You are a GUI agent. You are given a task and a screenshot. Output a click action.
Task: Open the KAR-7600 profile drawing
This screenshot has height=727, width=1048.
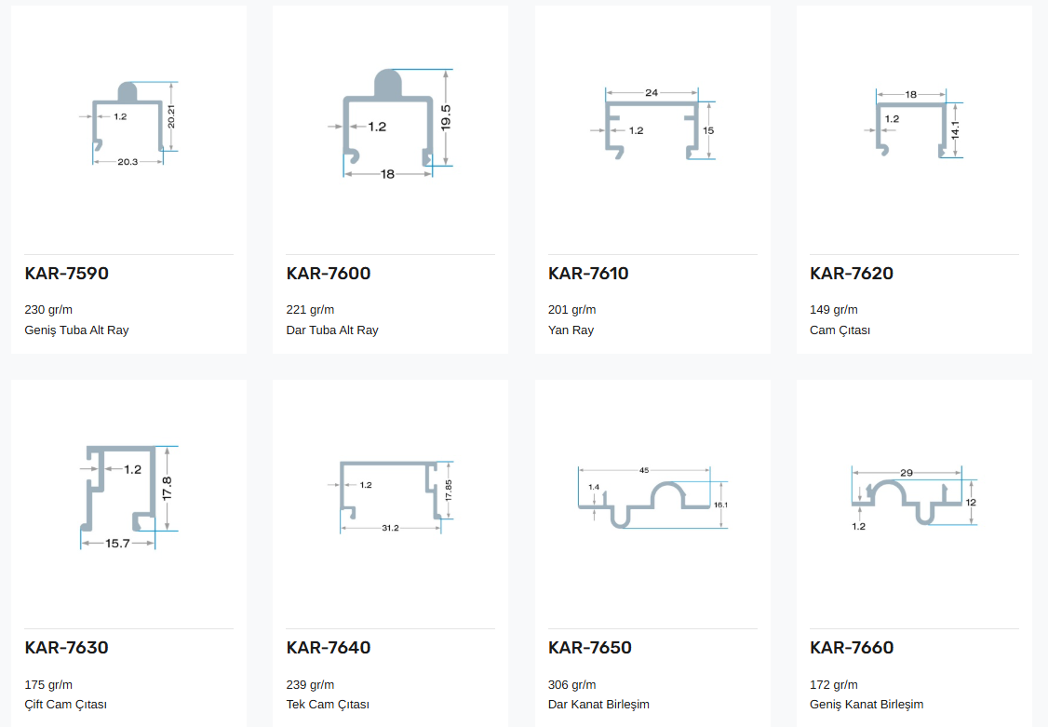click(390, 124)
